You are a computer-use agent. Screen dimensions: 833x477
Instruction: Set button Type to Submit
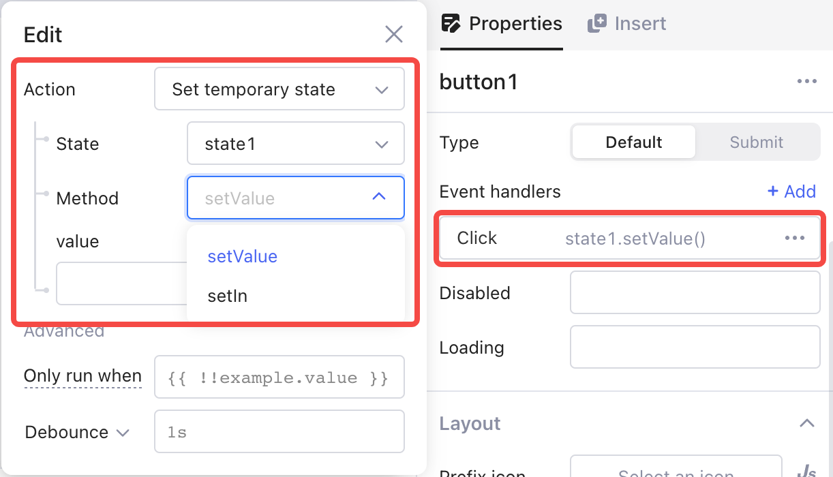pos(756,142)
